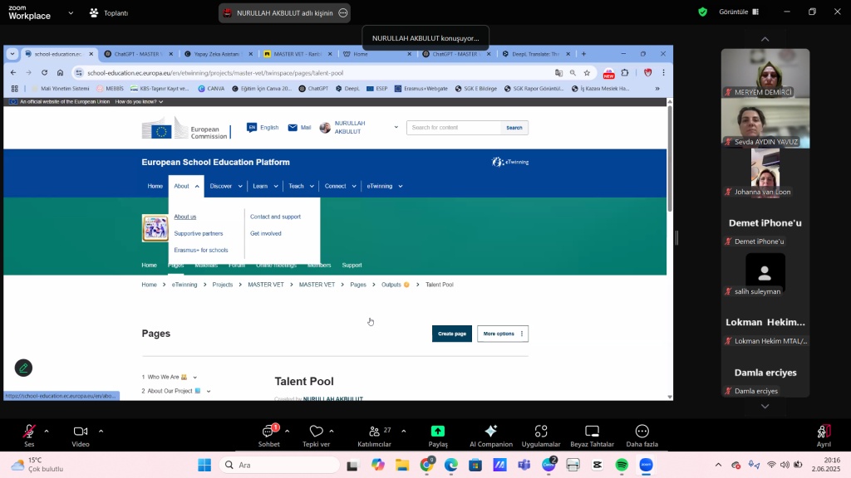Click the Uygulamalar apps icon

(x=541, y=432)
